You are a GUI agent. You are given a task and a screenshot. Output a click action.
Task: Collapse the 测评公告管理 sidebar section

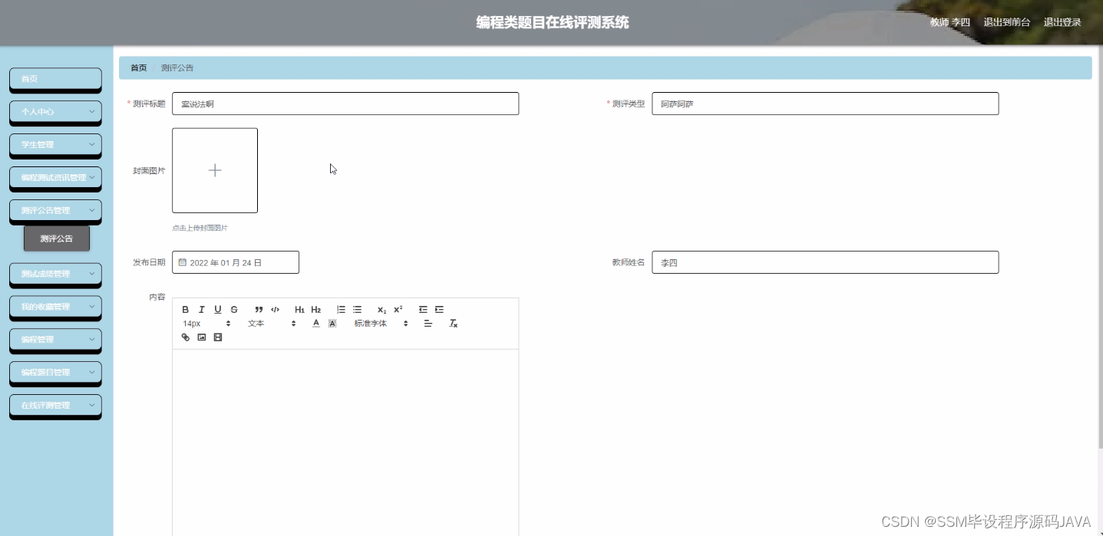pyautogui.click(x=55, y=211)
